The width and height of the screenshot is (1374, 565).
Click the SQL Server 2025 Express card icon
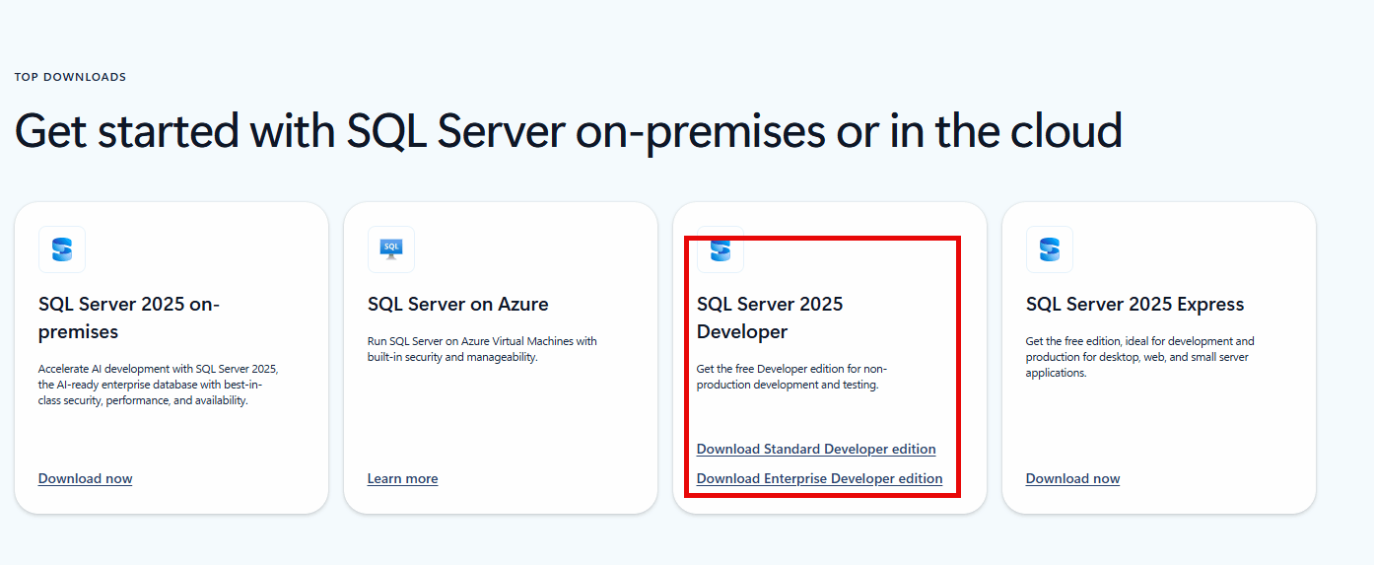point(1050,249)
